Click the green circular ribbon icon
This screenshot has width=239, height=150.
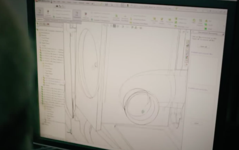point(194,20)
